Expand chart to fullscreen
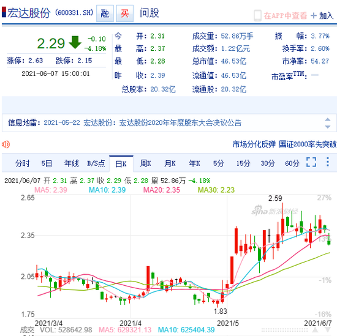The image size is (337, 336). click(311, 162)
